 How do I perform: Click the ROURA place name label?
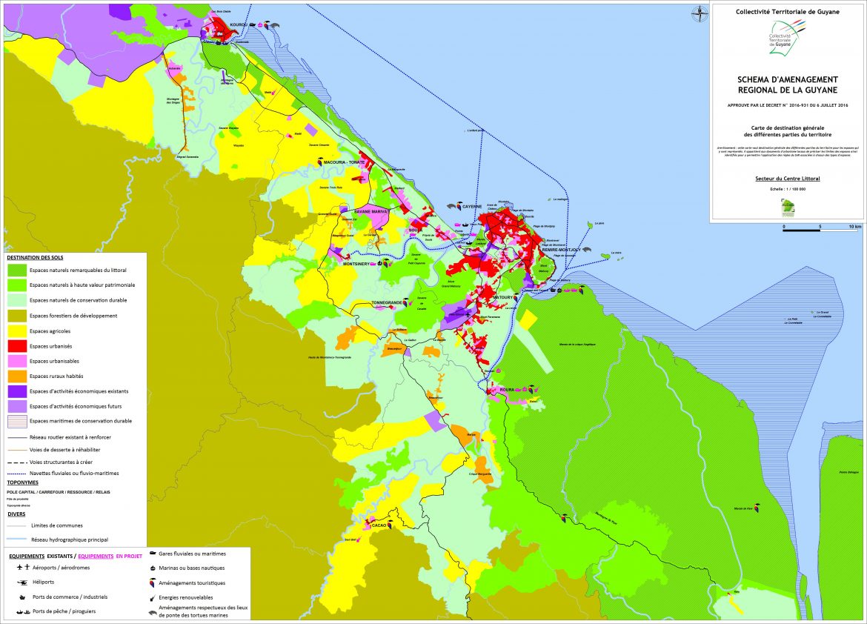[507, 389]
